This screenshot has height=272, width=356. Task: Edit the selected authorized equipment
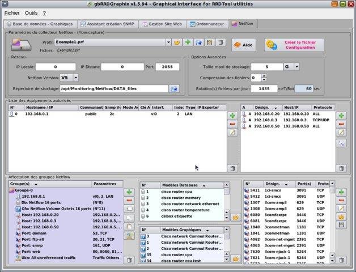tap(232, 133)
